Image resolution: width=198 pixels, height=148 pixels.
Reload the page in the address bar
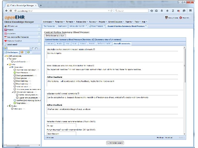coord(111,11)
